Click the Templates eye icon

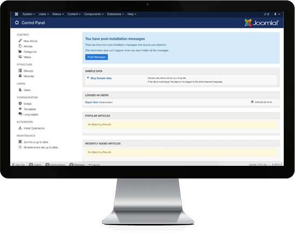[x=20, y=109]
